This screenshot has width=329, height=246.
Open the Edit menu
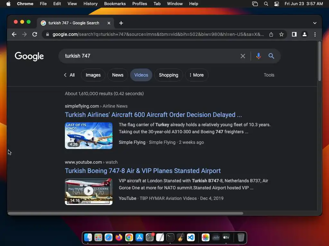(x=57, y=4)
